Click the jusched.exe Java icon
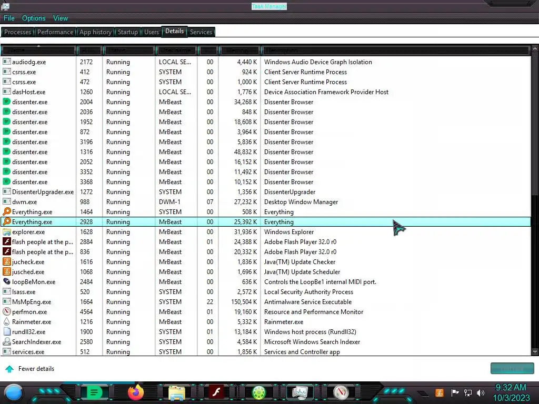The height and width of the screenshot is (404, 539). 6,271
